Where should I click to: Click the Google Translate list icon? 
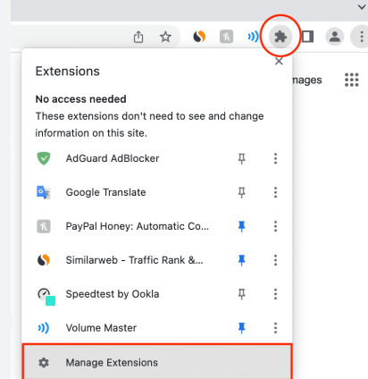click(44, 192)
